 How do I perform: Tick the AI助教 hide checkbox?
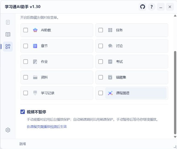(26, 30)
